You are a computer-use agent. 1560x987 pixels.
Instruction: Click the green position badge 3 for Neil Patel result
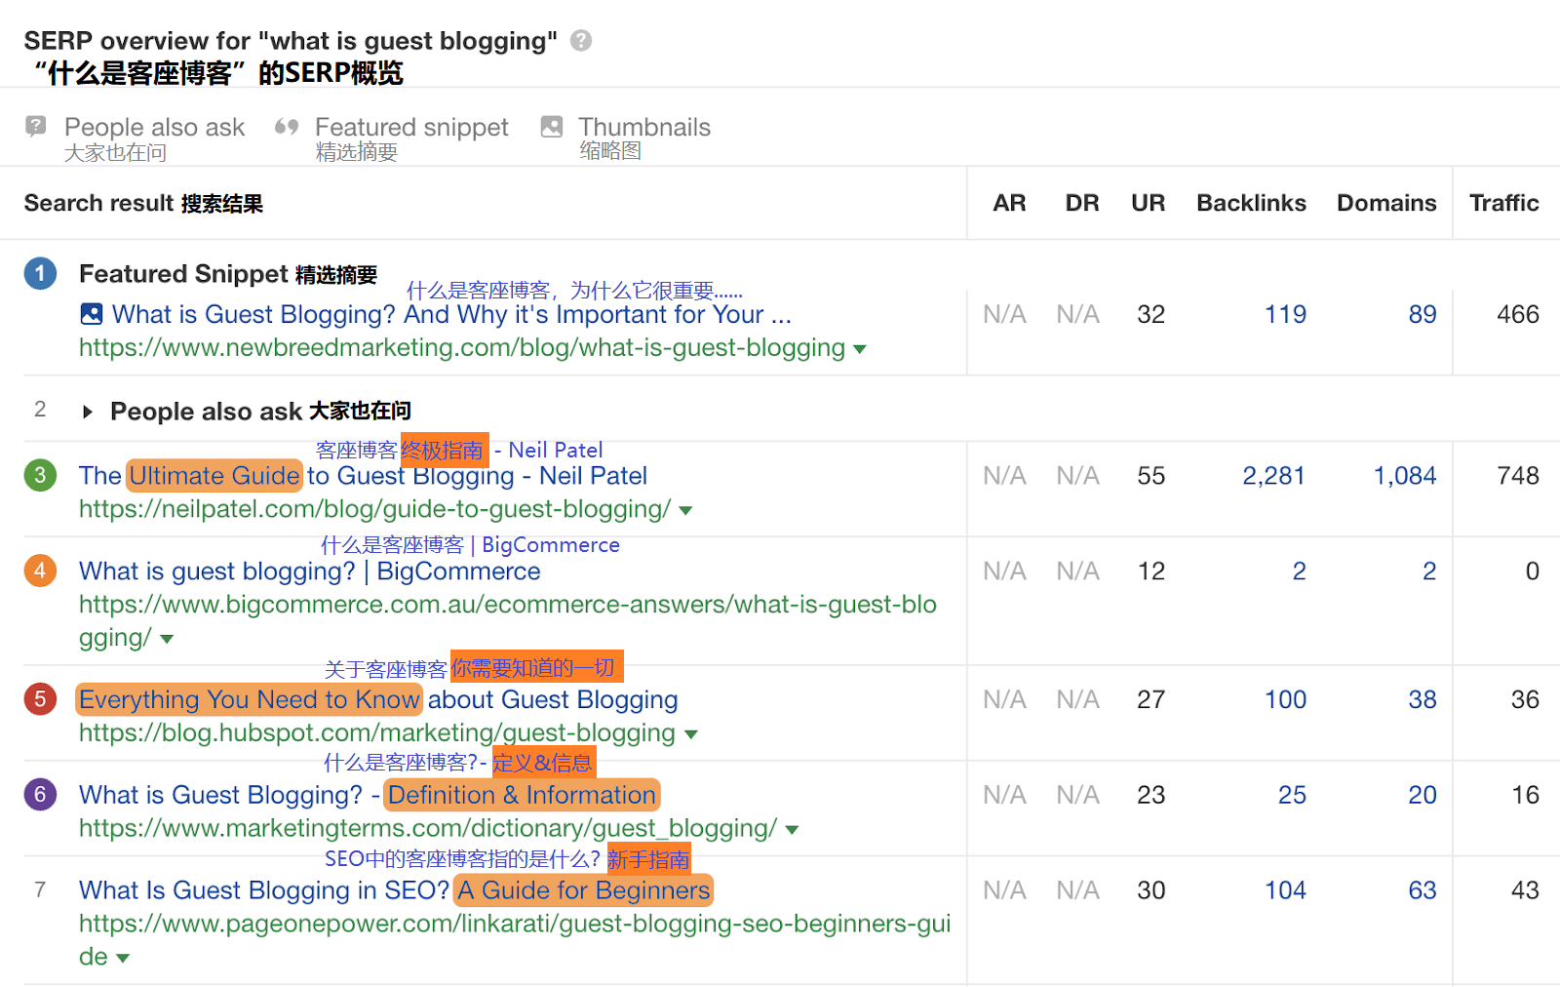tap(40, 476)
